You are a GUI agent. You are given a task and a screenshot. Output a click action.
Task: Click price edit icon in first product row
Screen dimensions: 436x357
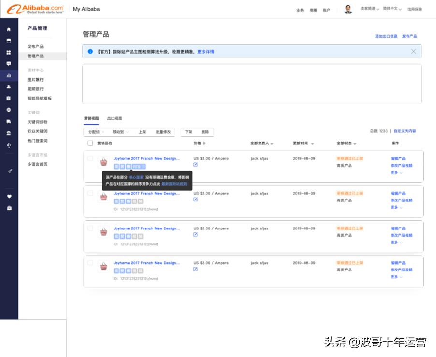(x=196, y=165)
